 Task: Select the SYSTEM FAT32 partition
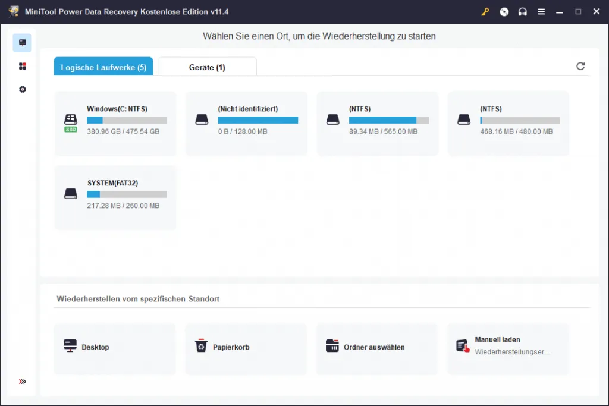pyautogui.click(x=115, y=197)
